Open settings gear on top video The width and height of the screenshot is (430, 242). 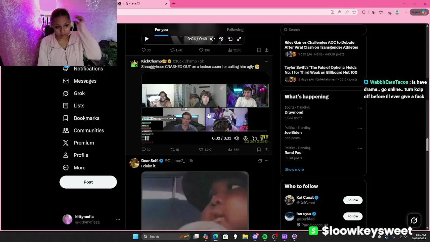coord(221,39)
